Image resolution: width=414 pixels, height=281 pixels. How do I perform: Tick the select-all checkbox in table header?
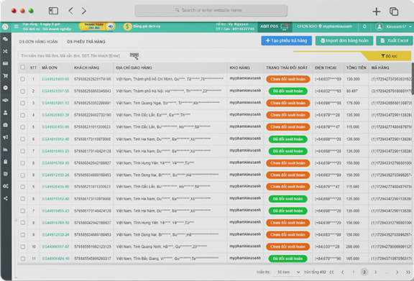(23, 68)
